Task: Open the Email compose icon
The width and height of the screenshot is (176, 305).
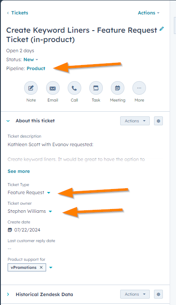Action: click(53, 88)
